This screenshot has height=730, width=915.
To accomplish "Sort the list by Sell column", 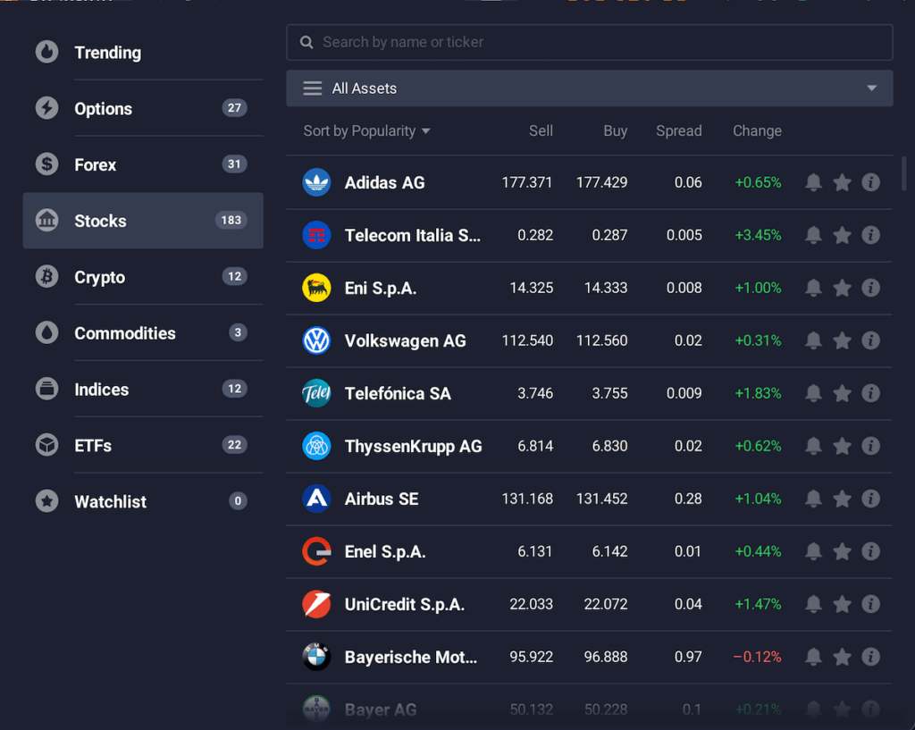I will point(541,130).
